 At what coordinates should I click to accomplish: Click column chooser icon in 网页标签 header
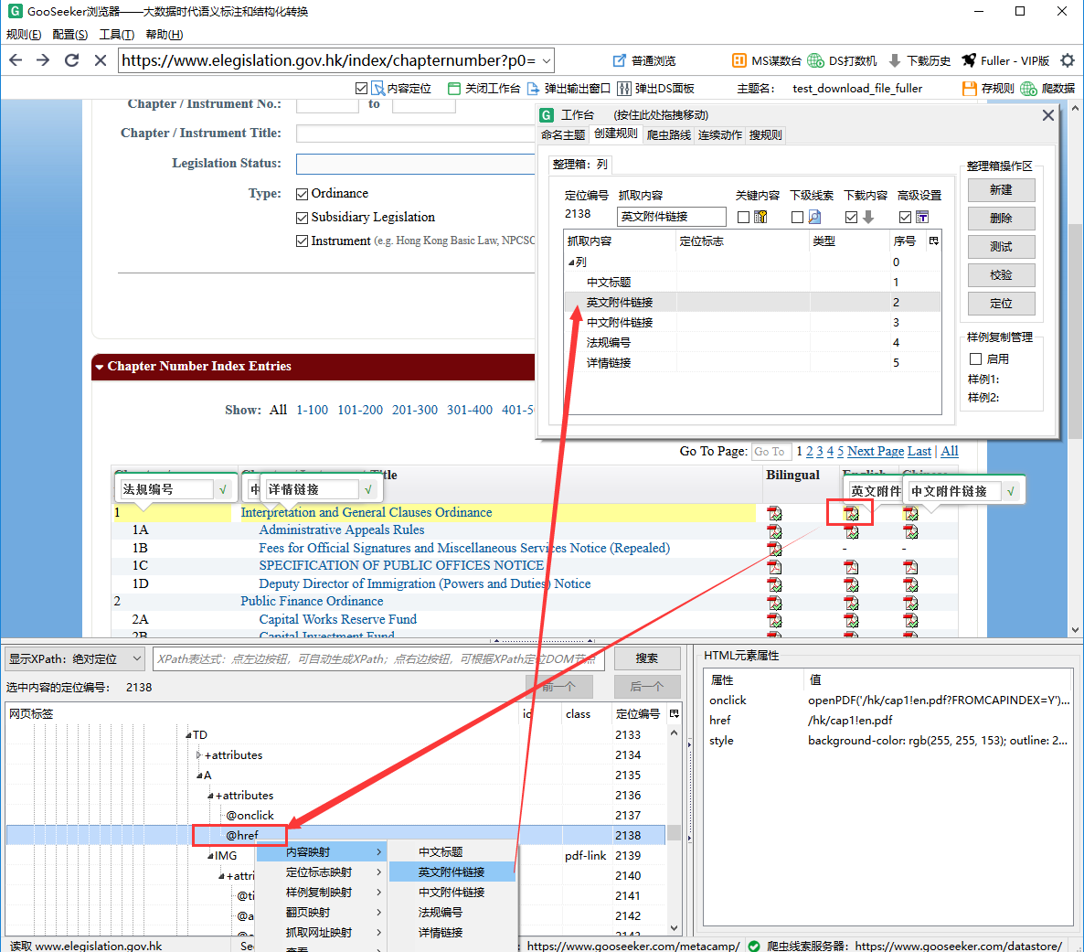click(674, 713)
